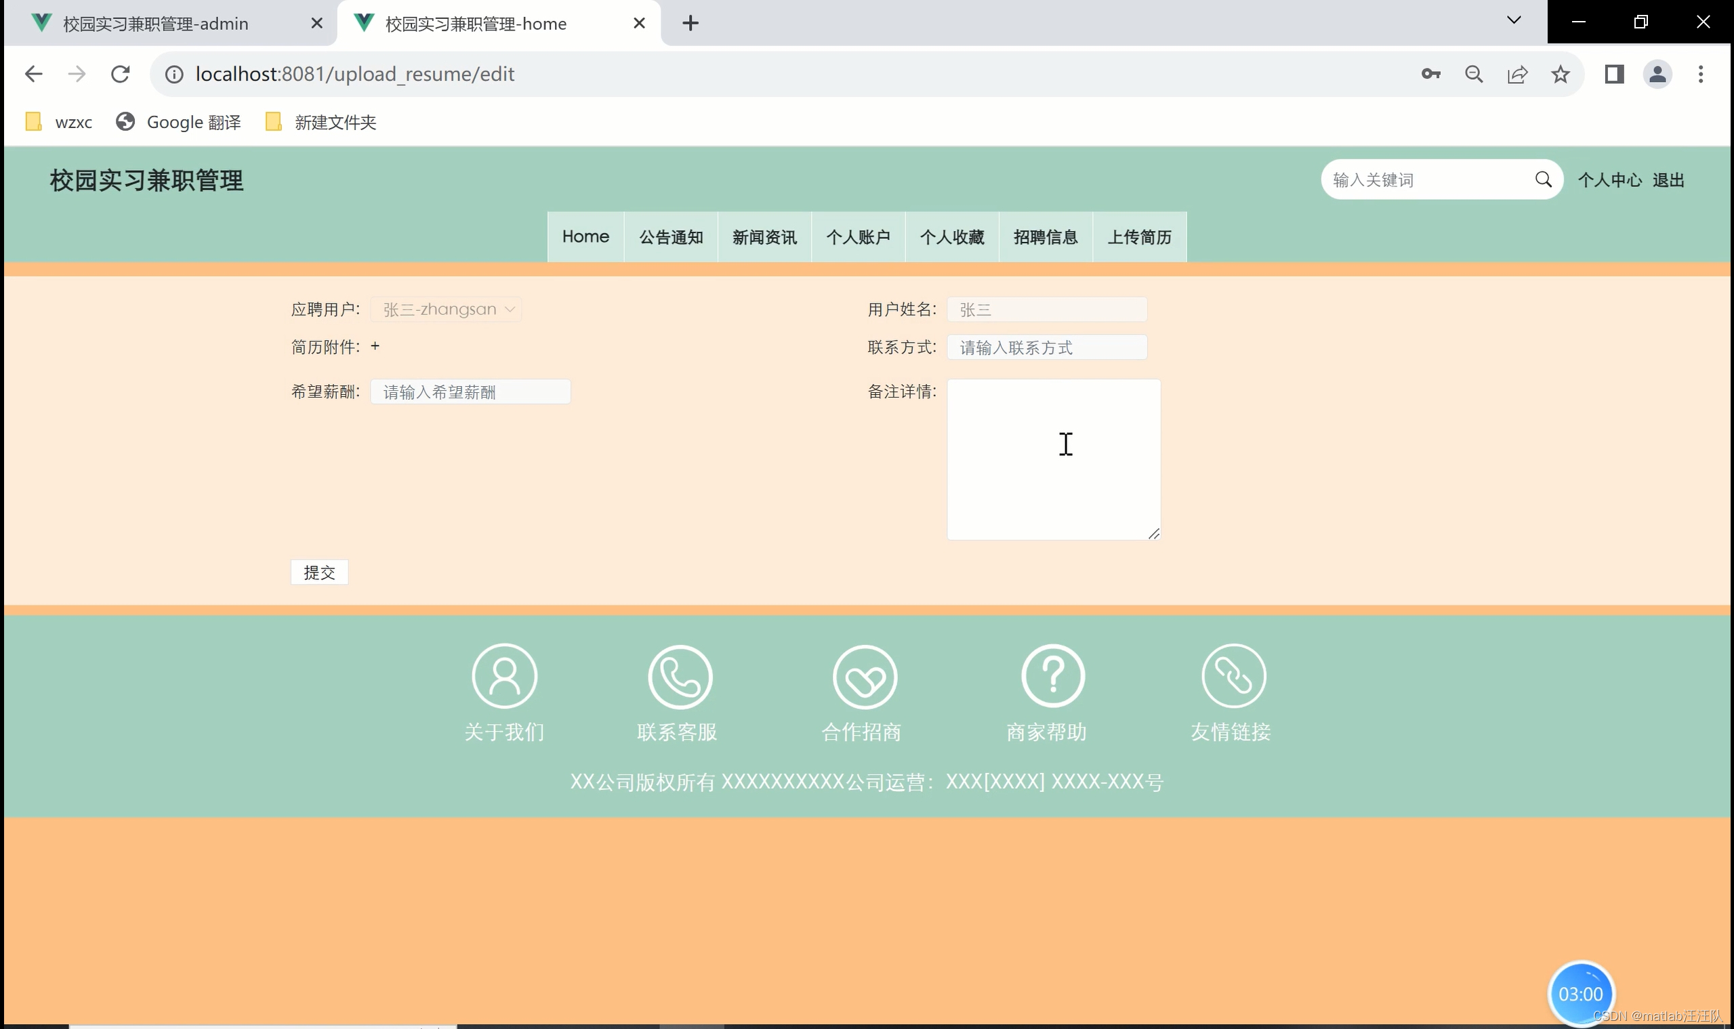Click the 关于我们 person icon in the footer
This screenshot has height=1029, width=1734.
[x=504, y=676]
